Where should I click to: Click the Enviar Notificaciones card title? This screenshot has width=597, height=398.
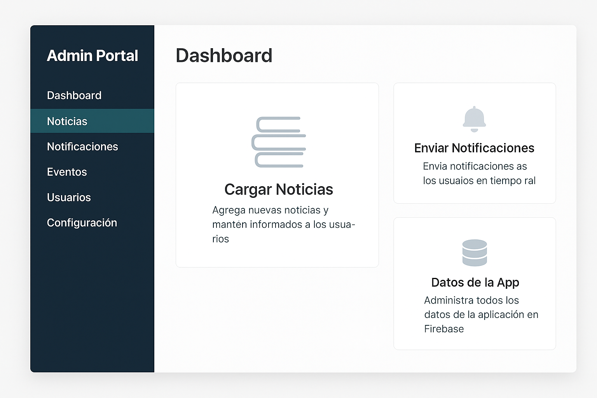tap(474, 148)
